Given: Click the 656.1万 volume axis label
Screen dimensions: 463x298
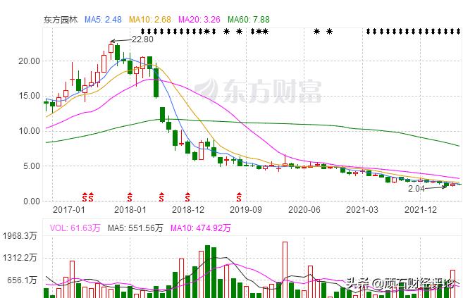Looking at the screenshot, I should click(22, 280).
